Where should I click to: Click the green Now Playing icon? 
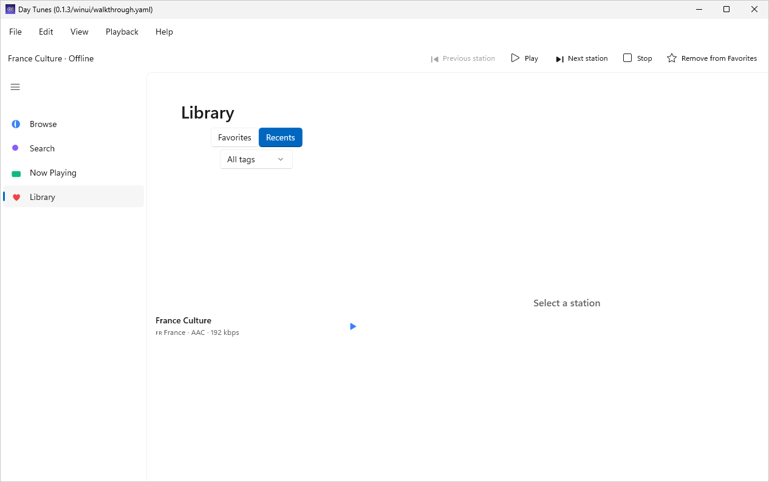tap(16, 173)
